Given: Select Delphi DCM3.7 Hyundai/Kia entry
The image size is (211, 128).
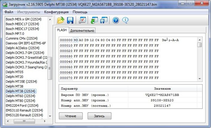Looking at the screenshot, I should [26, 62].
